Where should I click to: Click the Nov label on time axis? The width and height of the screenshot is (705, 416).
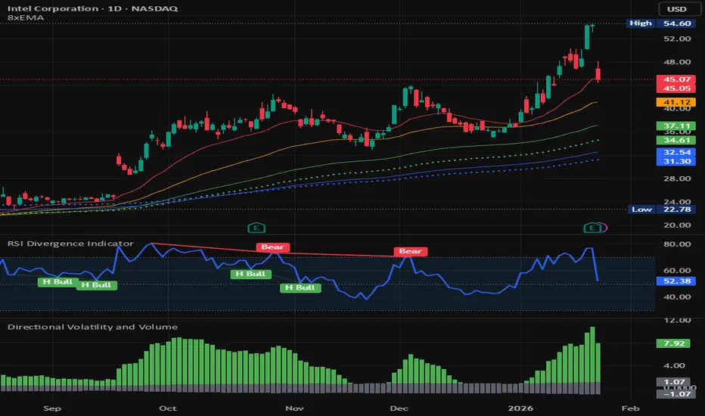pos(294,408)
